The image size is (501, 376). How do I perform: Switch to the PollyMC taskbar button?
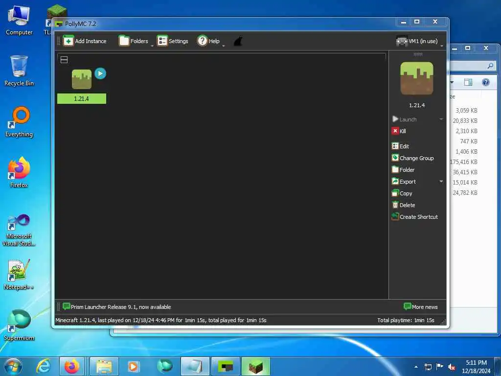coord(225,366)
